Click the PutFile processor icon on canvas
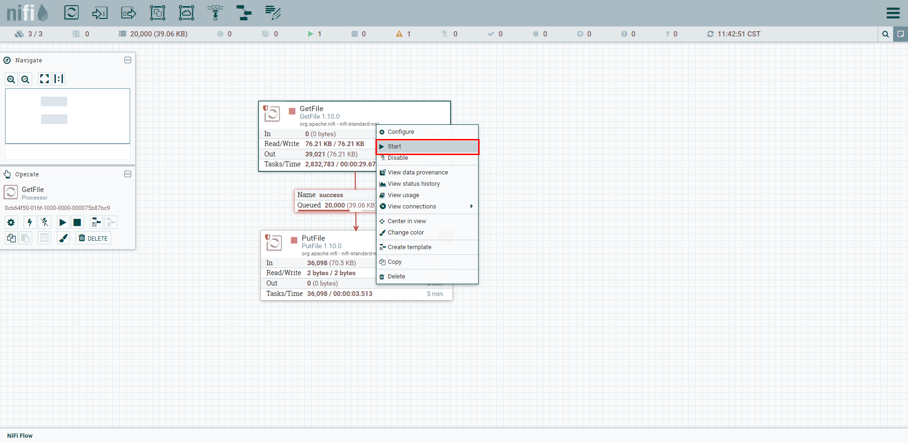The height and width of the screenshot is (443, 908). click(274, 243)
